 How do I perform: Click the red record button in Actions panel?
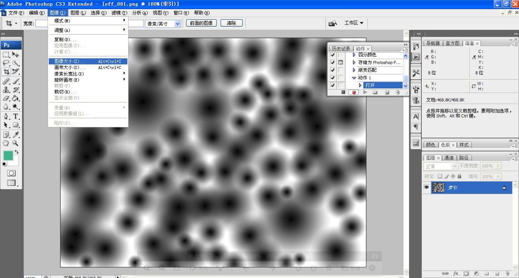point(354,92)
